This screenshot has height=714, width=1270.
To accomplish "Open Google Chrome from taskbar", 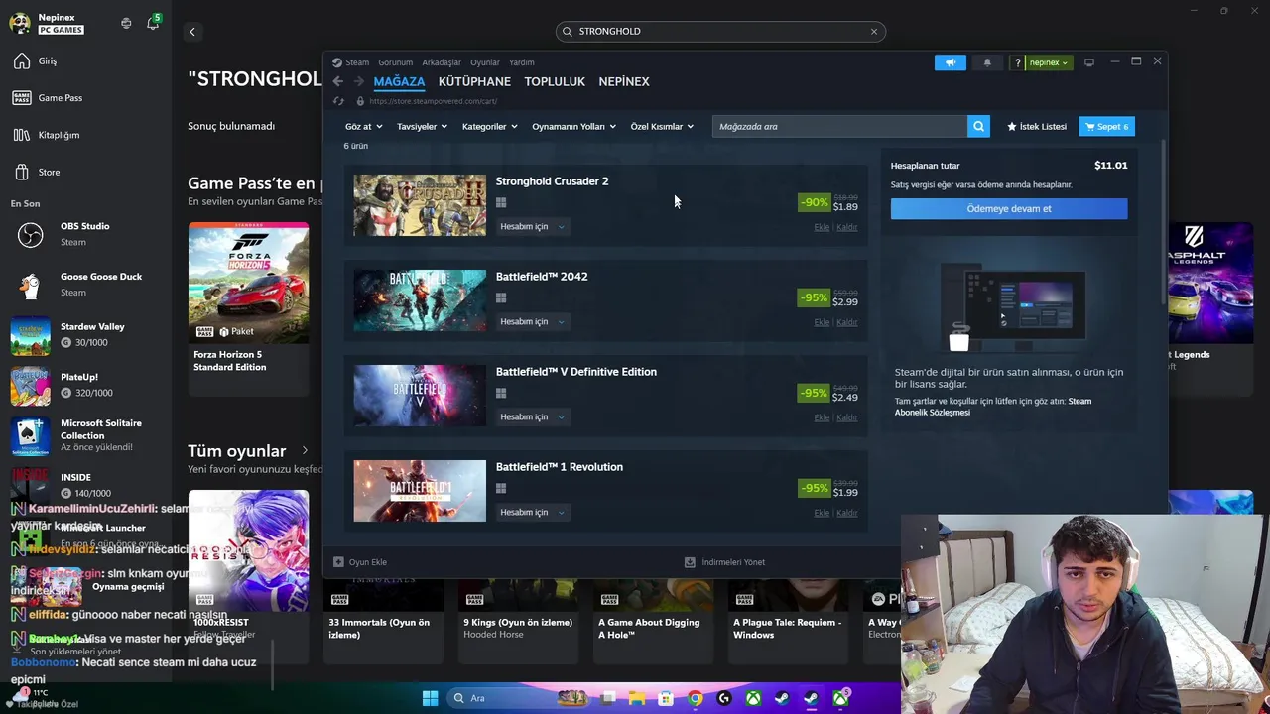I will click(696, 698).
